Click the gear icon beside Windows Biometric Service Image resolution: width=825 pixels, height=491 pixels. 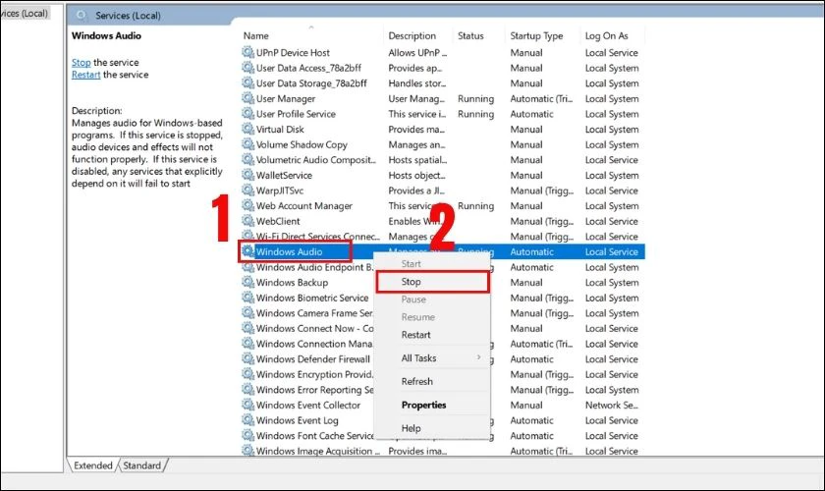(247, 297)
